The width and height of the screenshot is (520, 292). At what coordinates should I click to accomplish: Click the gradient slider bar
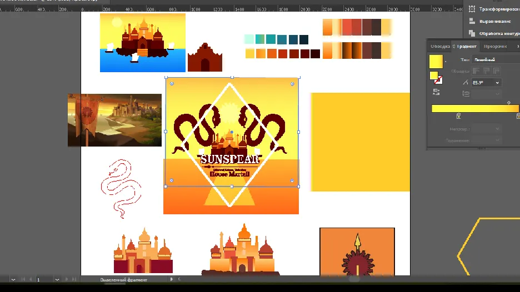pos(475,108)
